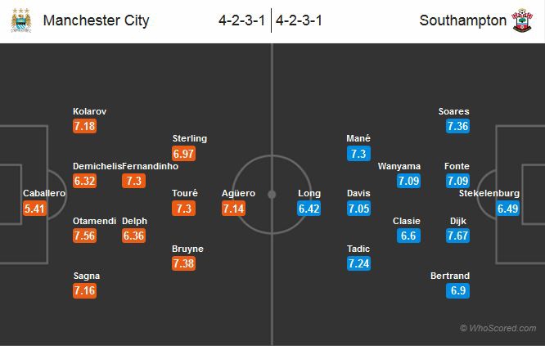545x346 pixels.
Task: Select Otamendi's 7.56 rating badge
Action: pos(85,236)
